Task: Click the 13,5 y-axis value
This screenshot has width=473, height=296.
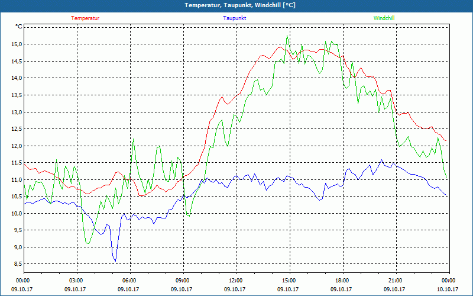Action: (x=17, y=95)
